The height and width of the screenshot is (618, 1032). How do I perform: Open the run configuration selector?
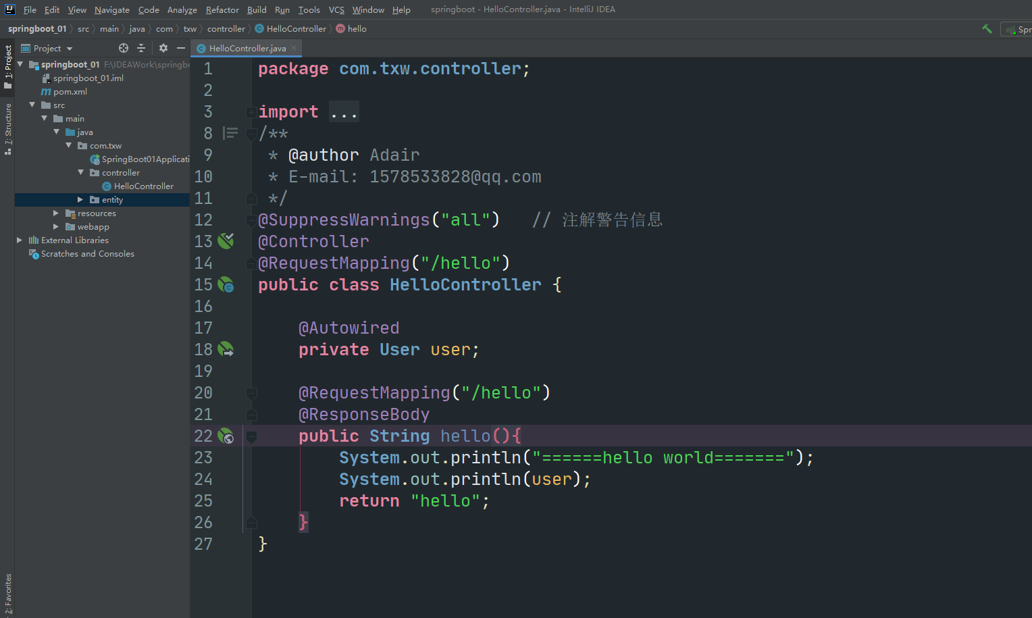(x=1016, y=29)
